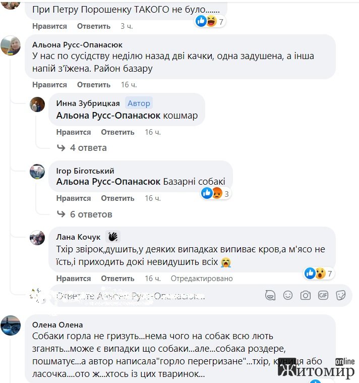Open the GIF picker icon

(x=323, y=295)
